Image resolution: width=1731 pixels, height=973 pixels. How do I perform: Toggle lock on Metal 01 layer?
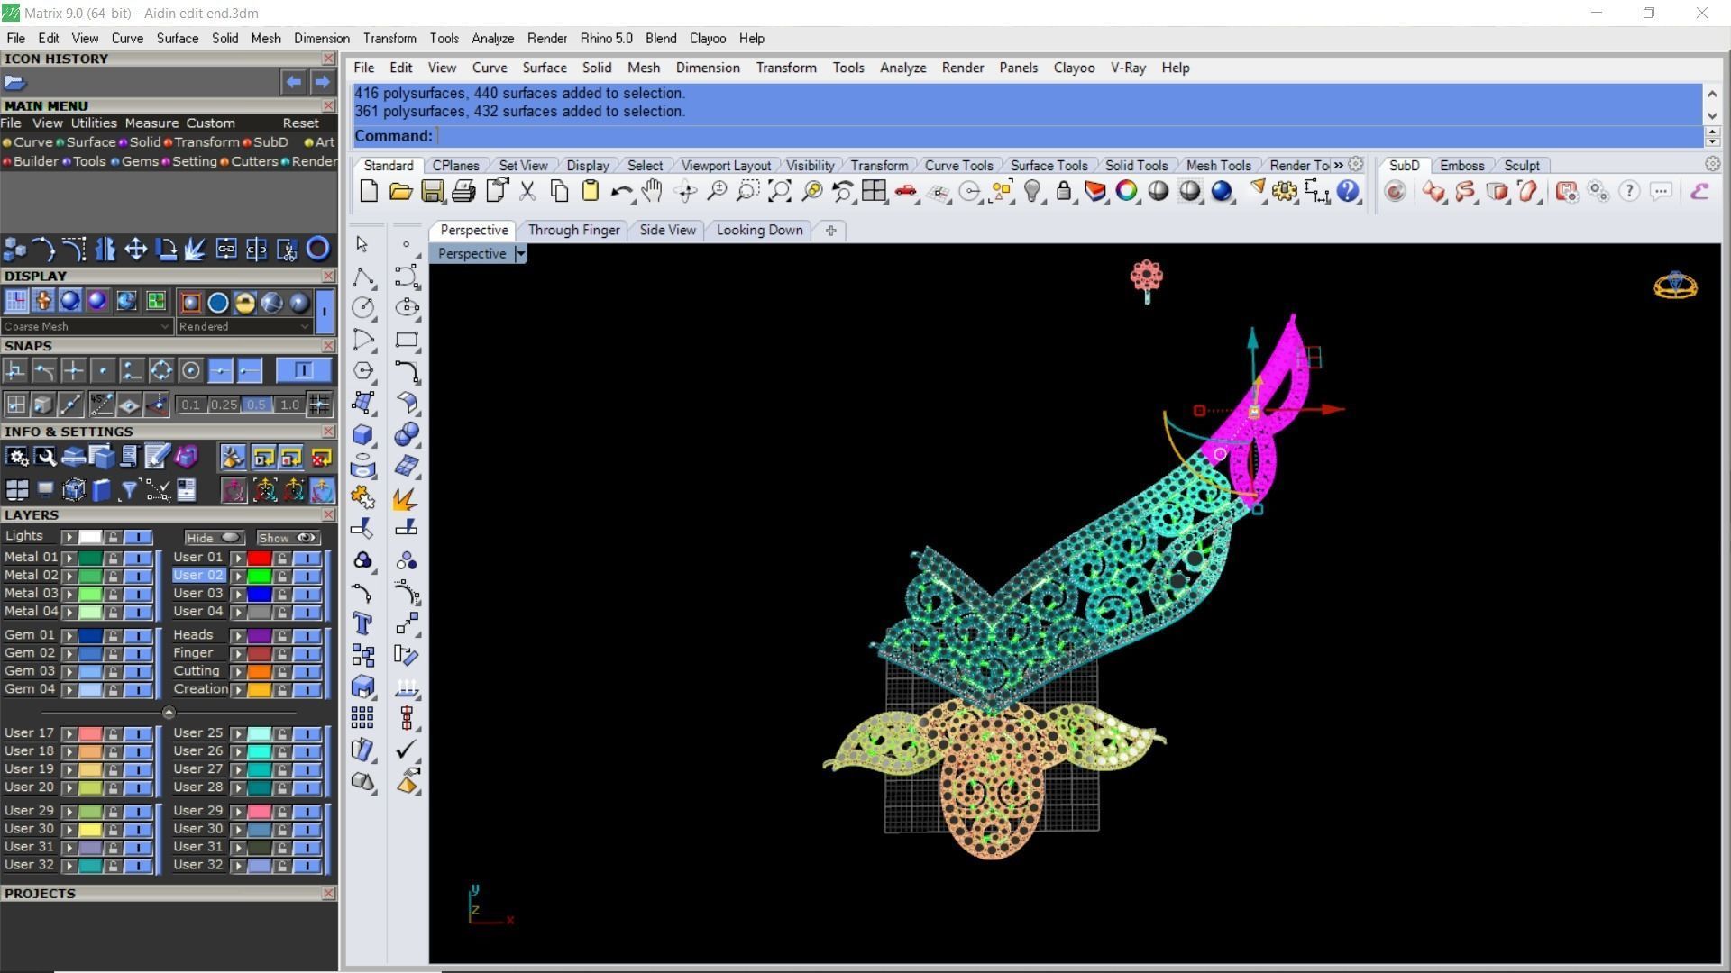(x=113, y=559)
